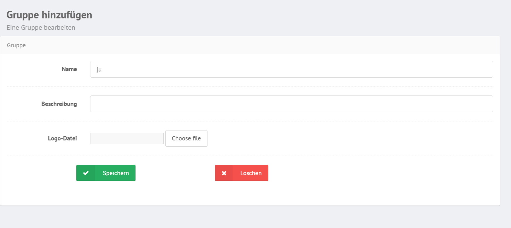
Task: Click the Eine Gruppe bearbeiten subtitle
Action: point(41,27)
